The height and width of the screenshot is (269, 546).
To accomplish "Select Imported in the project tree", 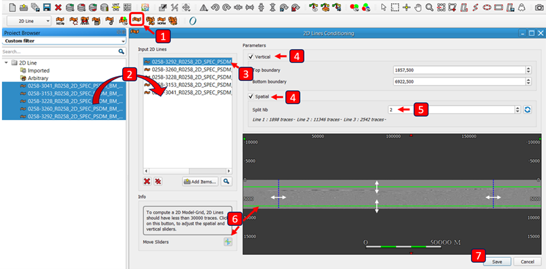I will click(x=39, y=71).
